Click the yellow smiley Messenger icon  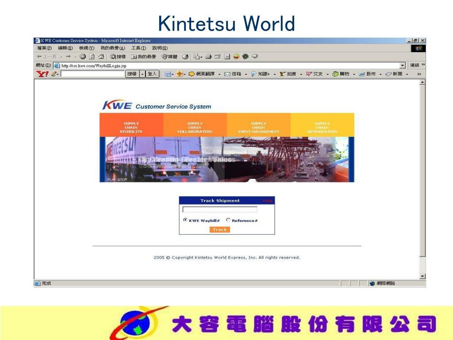tap(236, 57)
